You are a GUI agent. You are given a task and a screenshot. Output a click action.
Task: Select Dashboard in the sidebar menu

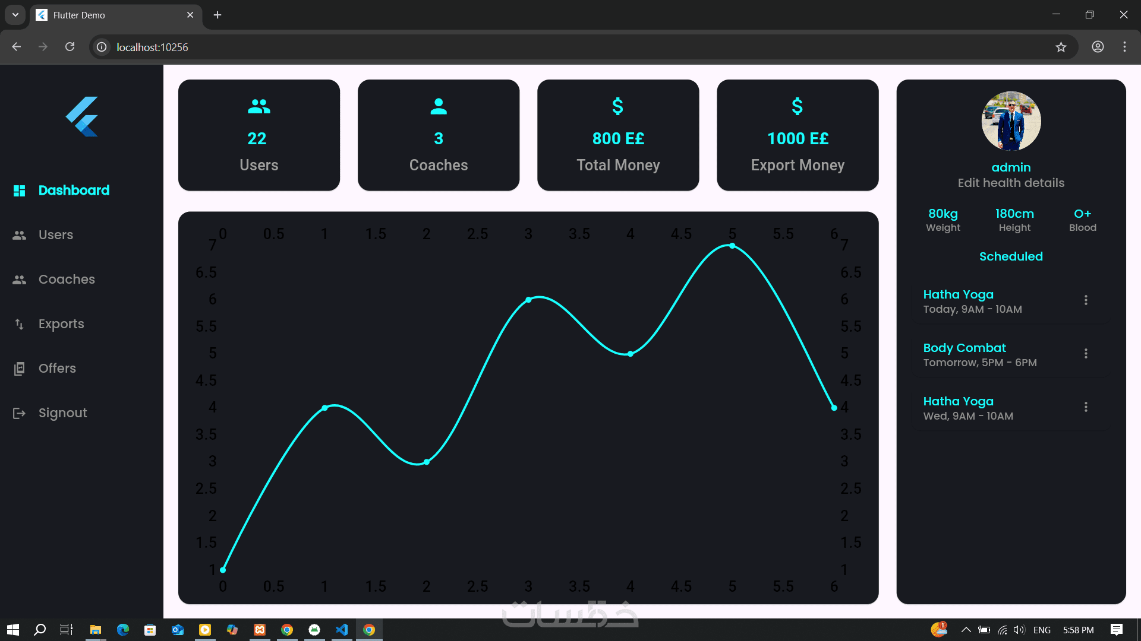[x=74, y=191]
